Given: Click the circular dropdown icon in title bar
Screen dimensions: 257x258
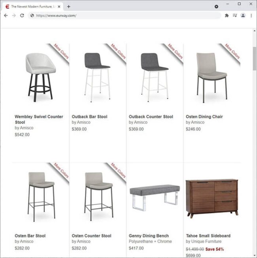Looking at the screenshot, I should tap(216, 7).
